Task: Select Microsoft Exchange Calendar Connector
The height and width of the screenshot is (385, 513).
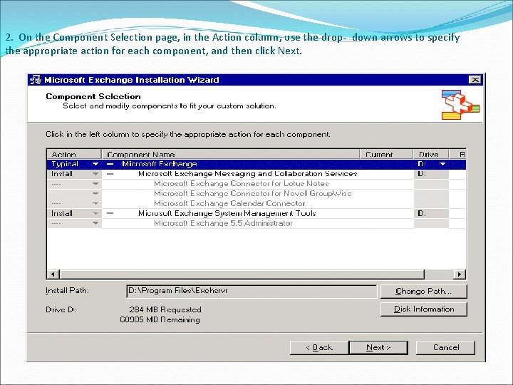Action: pos(229,203)
